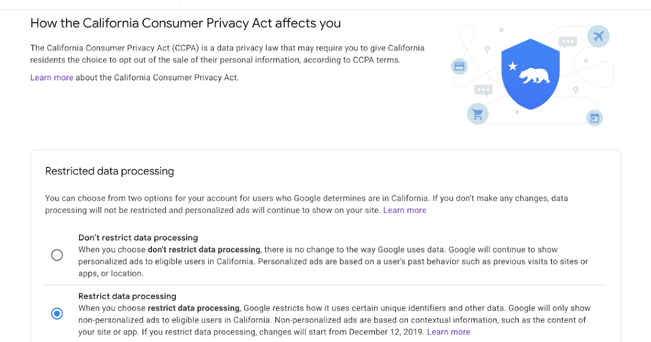The image size is (651, 342).
Task: Click the airplane icon in the illustration
Action: coord(598,36)
